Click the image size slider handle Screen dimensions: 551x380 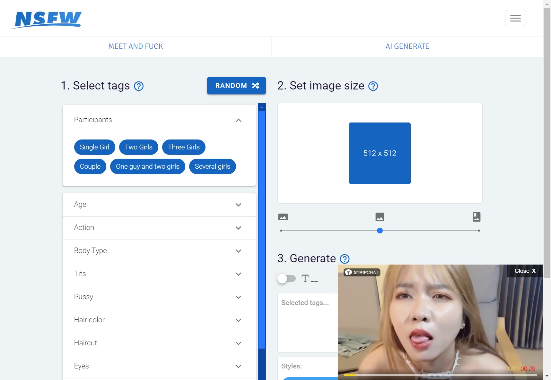coord(380,231)
